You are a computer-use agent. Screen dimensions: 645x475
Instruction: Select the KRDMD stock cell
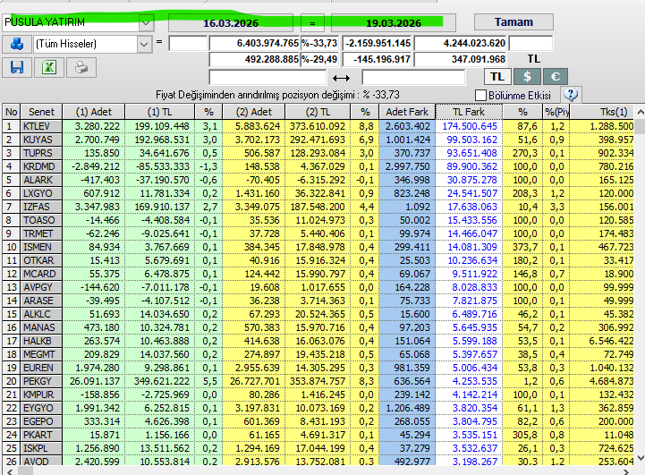tap(41, 166)
